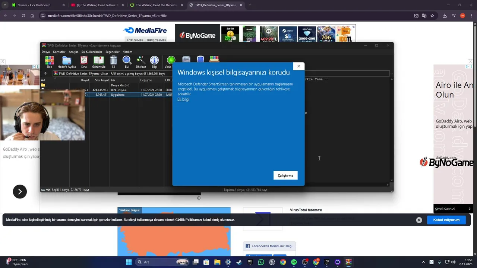Click the Bilgi info icon
The image size is (477, 268).
pyautogui.click(x=154, y=62)
